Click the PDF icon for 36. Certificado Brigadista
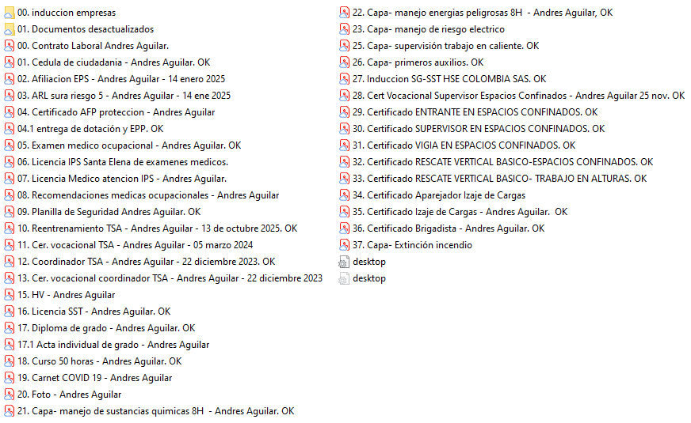Image resolution: width=691 pixels, height=423 pixels. pyautogui.click(x=345, y=228)
